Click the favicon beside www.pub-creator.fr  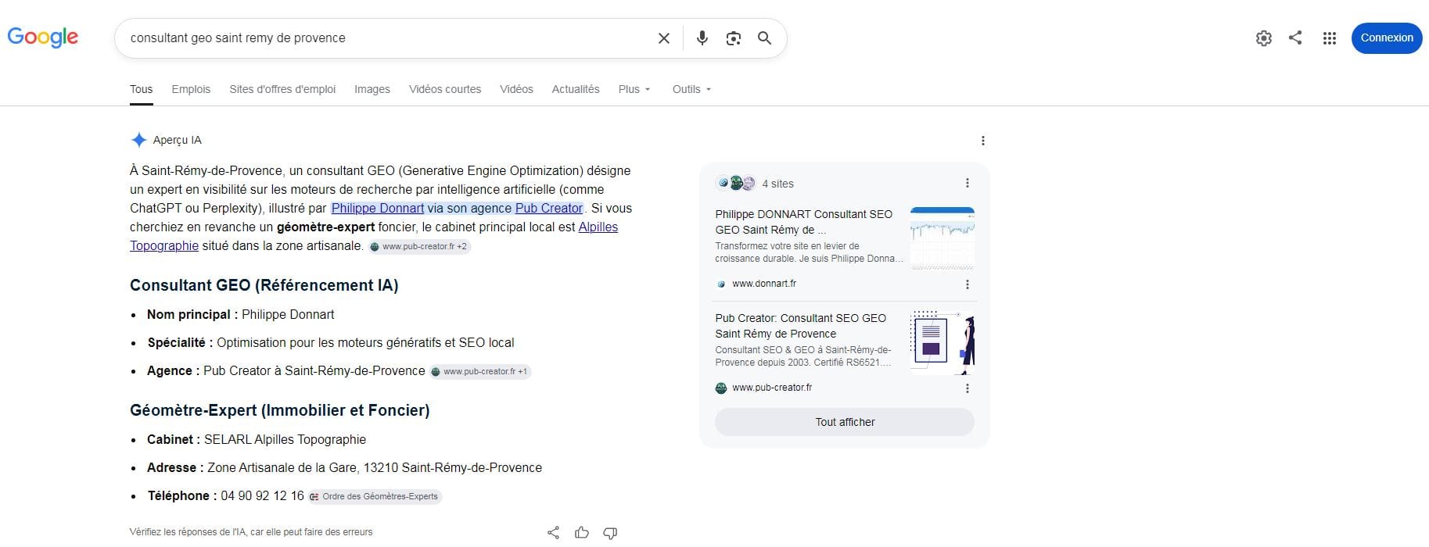[721, 388]
